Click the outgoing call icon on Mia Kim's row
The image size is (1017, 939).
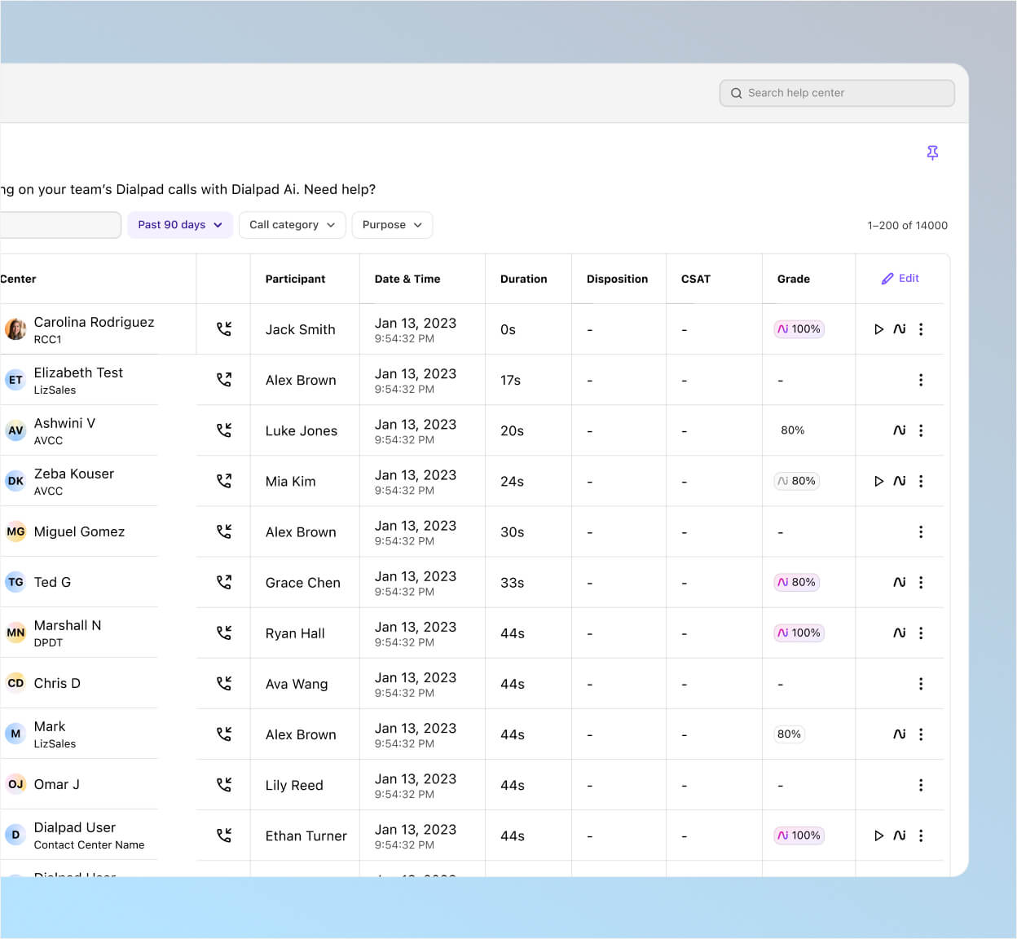coord(223,481)
